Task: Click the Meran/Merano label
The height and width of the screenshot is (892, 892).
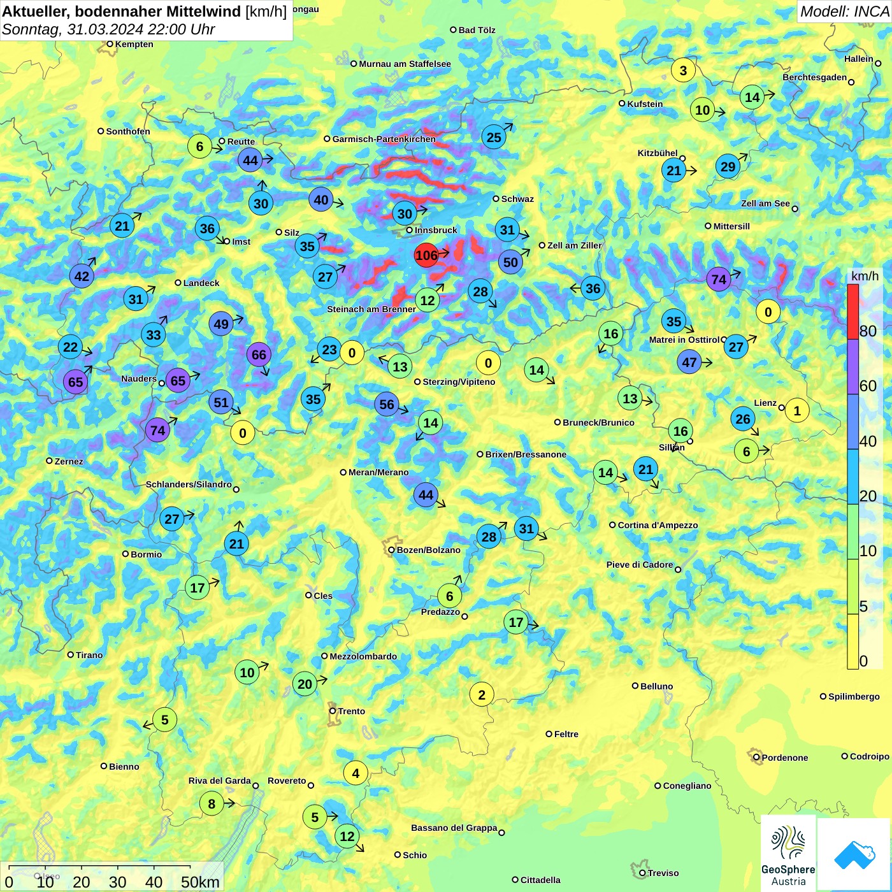Action: [x=378, y=472]
